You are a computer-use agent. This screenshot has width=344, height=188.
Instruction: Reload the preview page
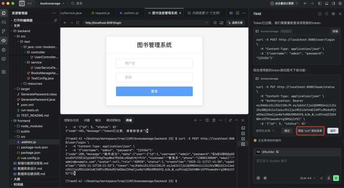(x=78, y=23)
